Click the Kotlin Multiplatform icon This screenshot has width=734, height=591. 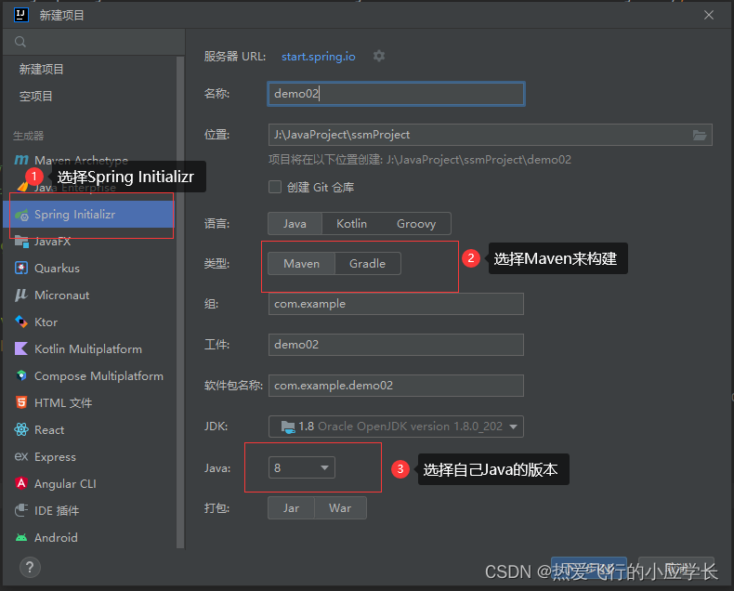21,348
